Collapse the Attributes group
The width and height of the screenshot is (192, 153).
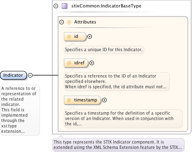click(62, 22)
